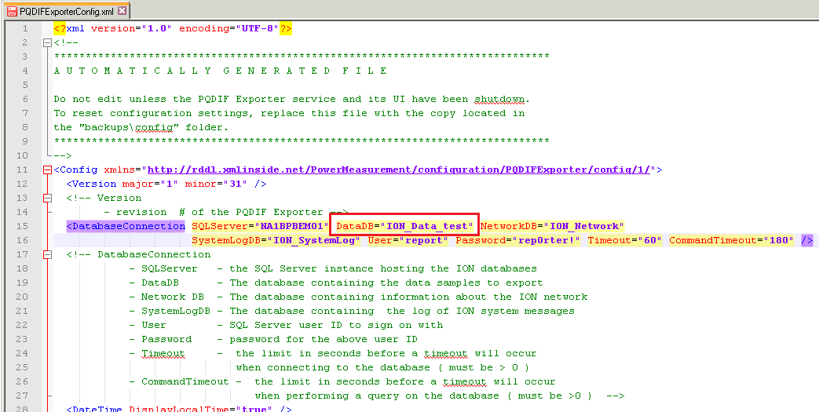819x412 pixels.
Task: Click line number 11 in the margin
Action: click(22, 170)
